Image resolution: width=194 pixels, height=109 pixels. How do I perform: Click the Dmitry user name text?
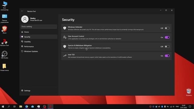pyautogui.click(x=33, y=18)
